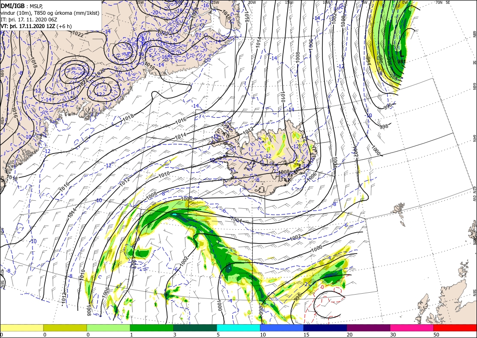Screen dimensions: 477x338
Task: Click the legend value "15"
Action: (306, 335)
